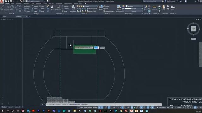Screen dimensions: 202x113
Task: Click Make Current layer button
Action: [92, 9]
